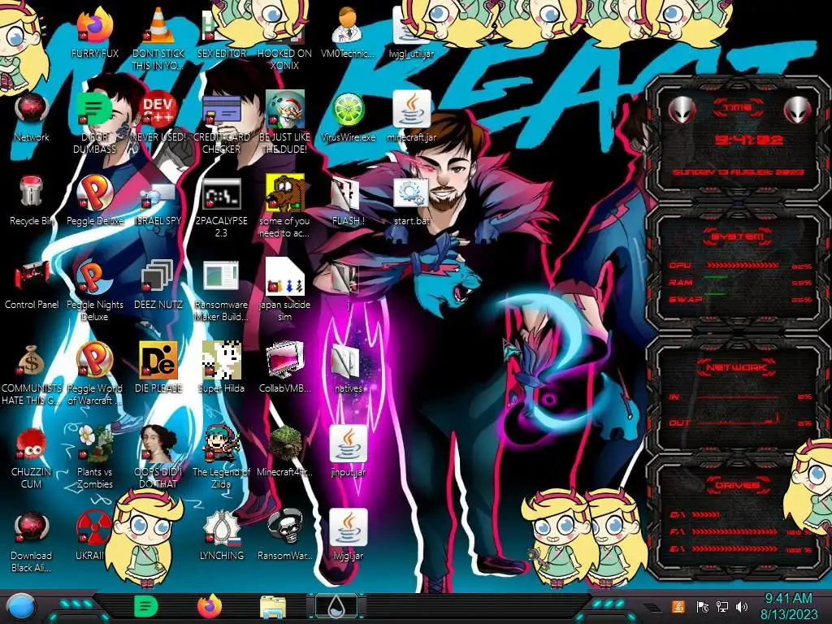Click the right alien head widget icon

(798, 110)
